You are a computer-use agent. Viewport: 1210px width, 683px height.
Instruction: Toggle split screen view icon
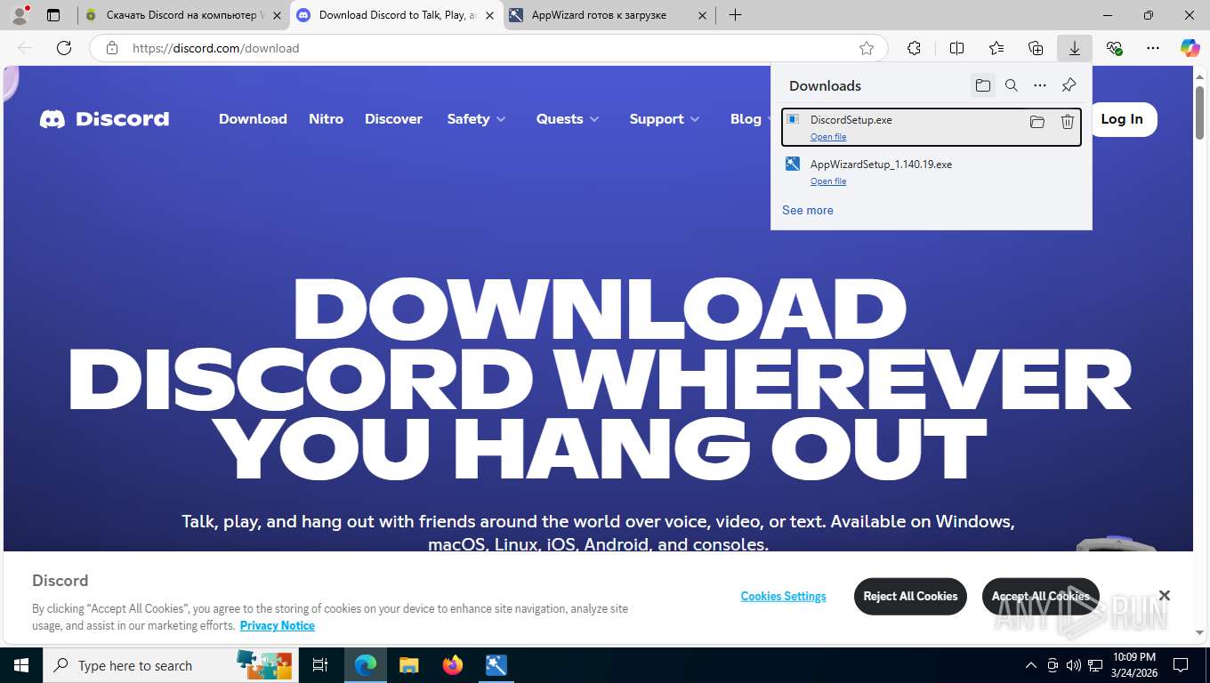[x=957, y=48]
